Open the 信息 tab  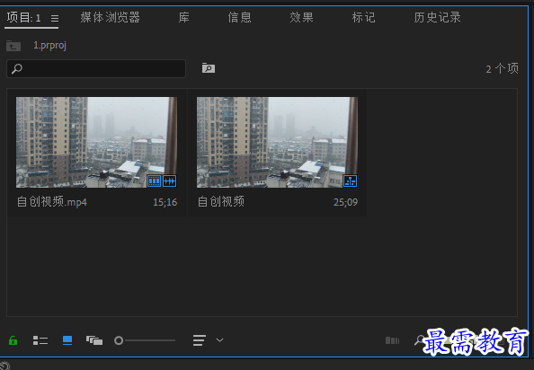point(239,17)
